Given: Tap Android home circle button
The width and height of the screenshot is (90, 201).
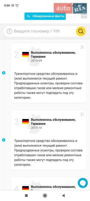Looking at the screenshot, I should pos(45,195).
